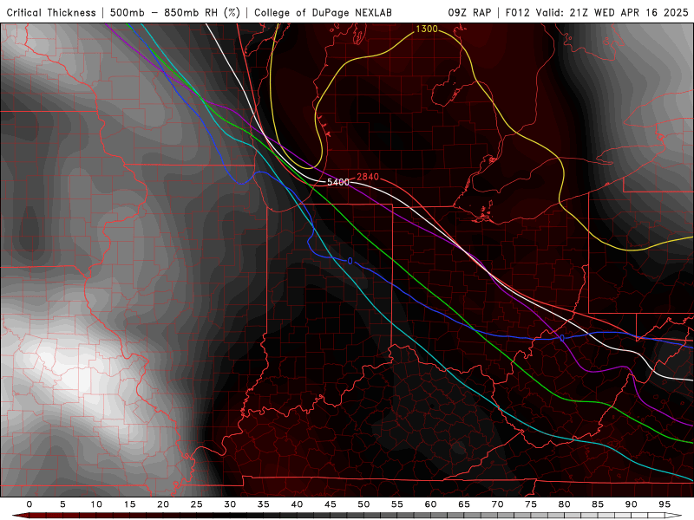Click the color bar label "70"
This screenshot has height=520, width=694.
pyautogui.click(x=497, y=504)
